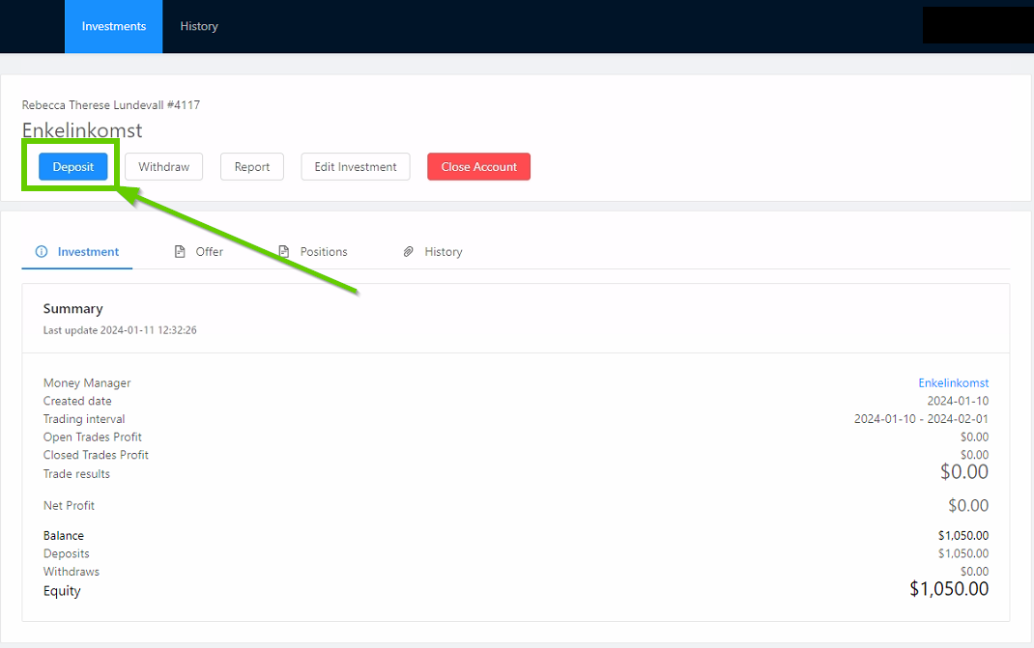1034x648 pixels.
Task: Click the paperclip icon beside History tab
Action: [409, 252]
